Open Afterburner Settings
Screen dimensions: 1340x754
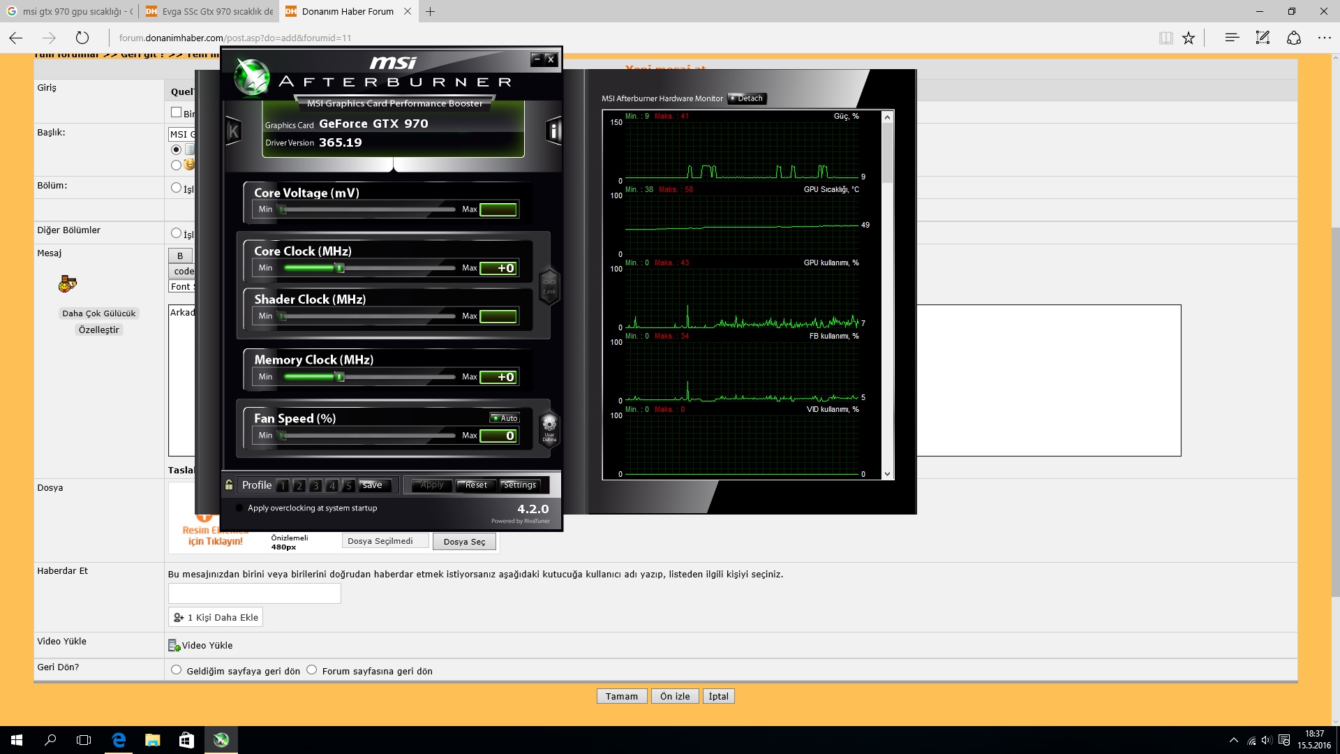[520, 485]
